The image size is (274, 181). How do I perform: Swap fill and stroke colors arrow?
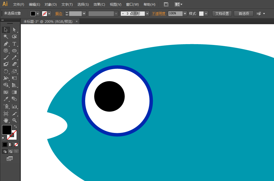pyautogui.click(x=15, y=127)
